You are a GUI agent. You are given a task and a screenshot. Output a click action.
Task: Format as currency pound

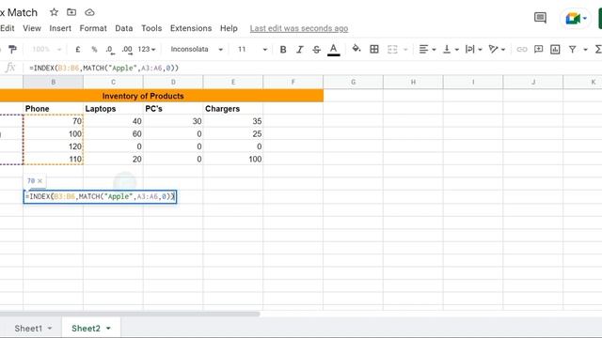tap(78, 49)
